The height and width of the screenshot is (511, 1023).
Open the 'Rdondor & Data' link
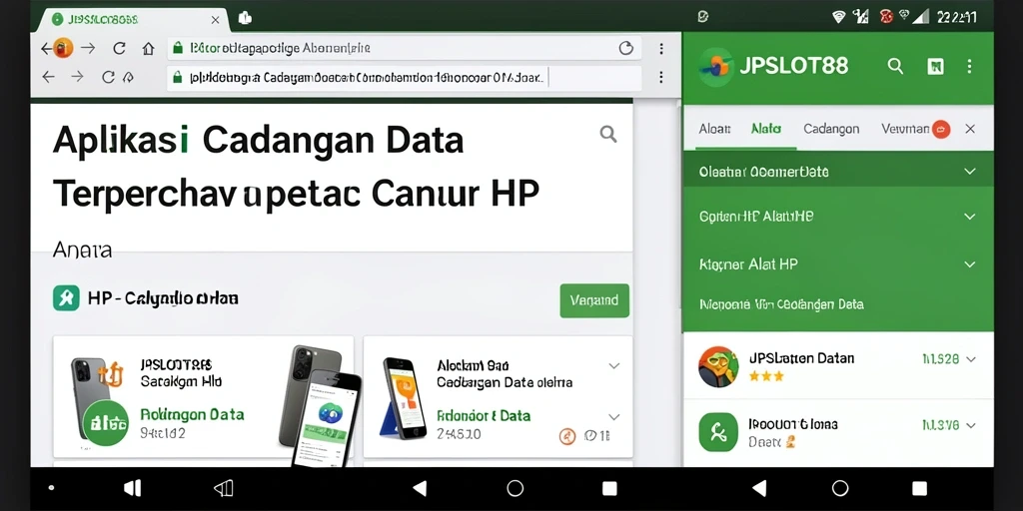[x=484, y=416]
